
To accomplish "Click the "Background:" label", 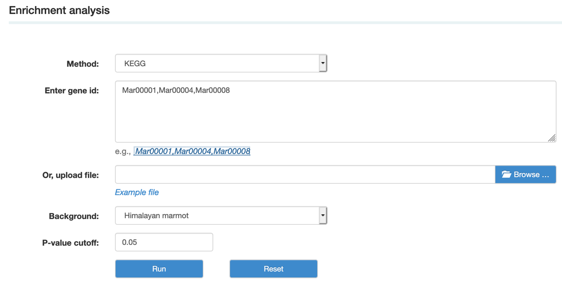I will coord(74,216).
